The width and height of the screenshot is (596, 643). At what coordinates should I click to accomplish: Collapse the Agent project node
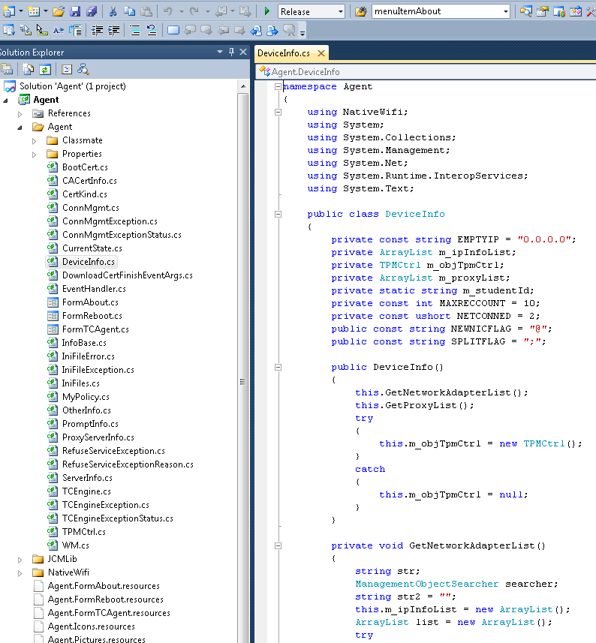click(5, 101)
